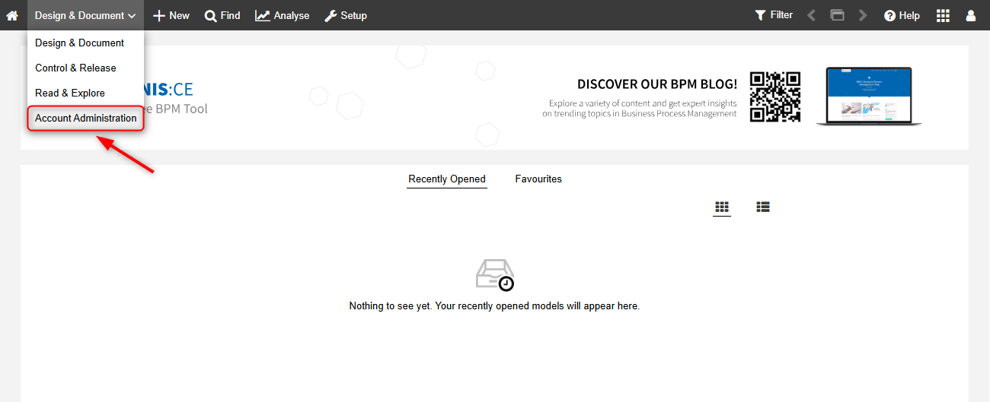Choose Control & Release scenario

tap(75, 68)
